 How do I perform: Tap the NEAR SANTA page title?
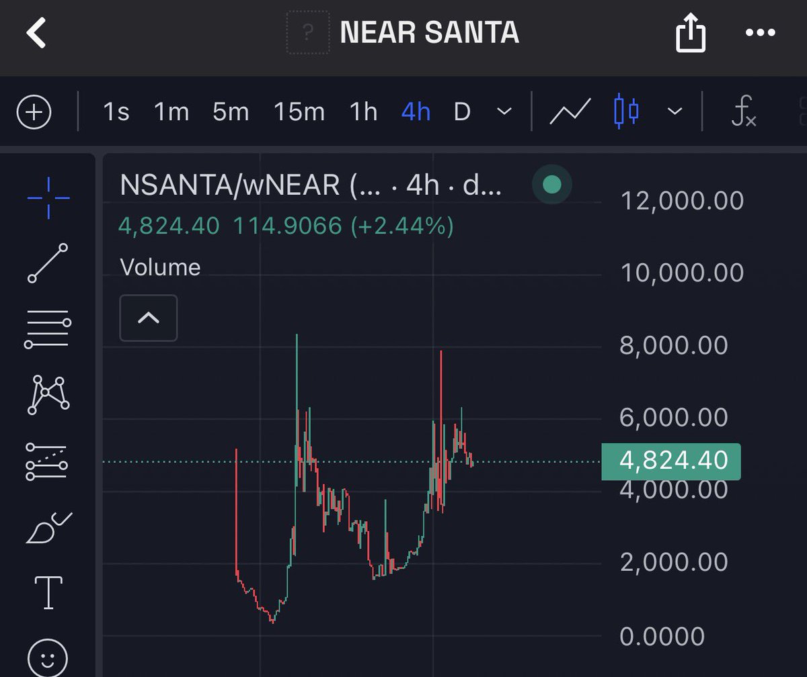(x=430, y=32)
